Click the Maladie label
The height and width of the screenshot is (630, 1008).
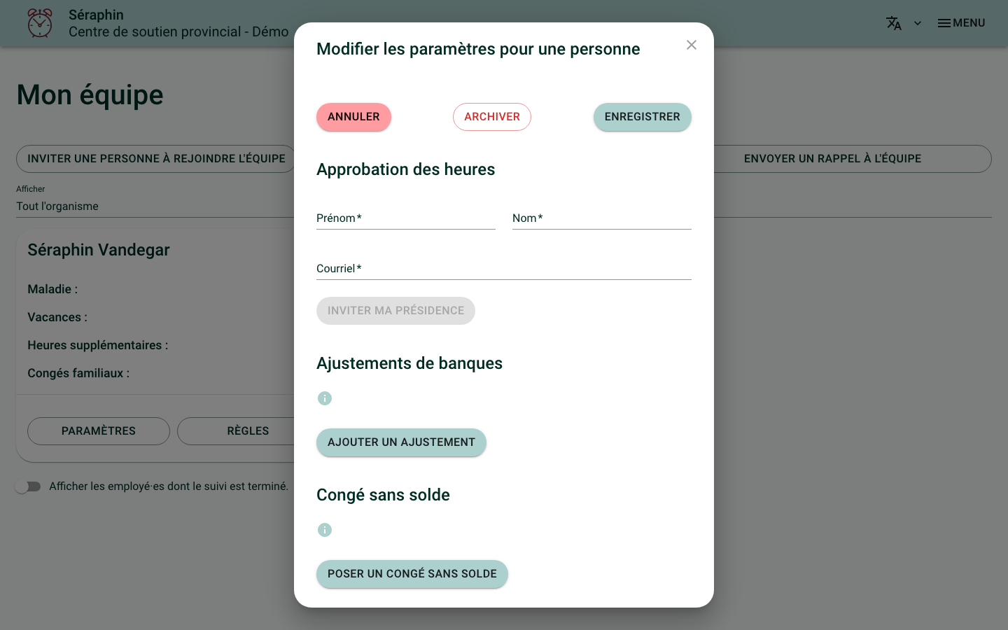click(x=52, y=289)
